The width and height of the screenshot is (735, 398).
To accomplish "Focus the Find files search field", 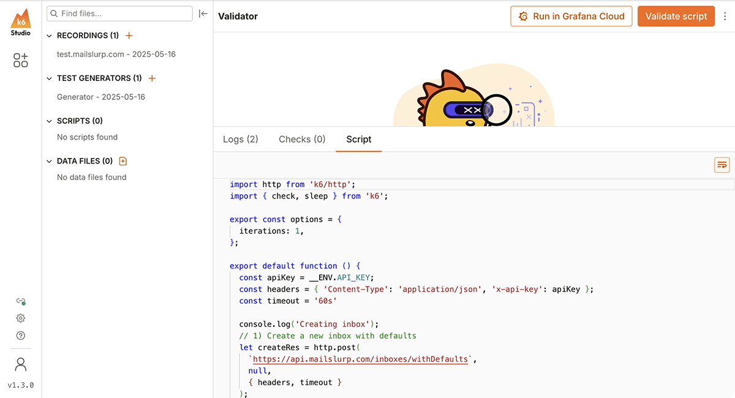I will tap(119, 13).
